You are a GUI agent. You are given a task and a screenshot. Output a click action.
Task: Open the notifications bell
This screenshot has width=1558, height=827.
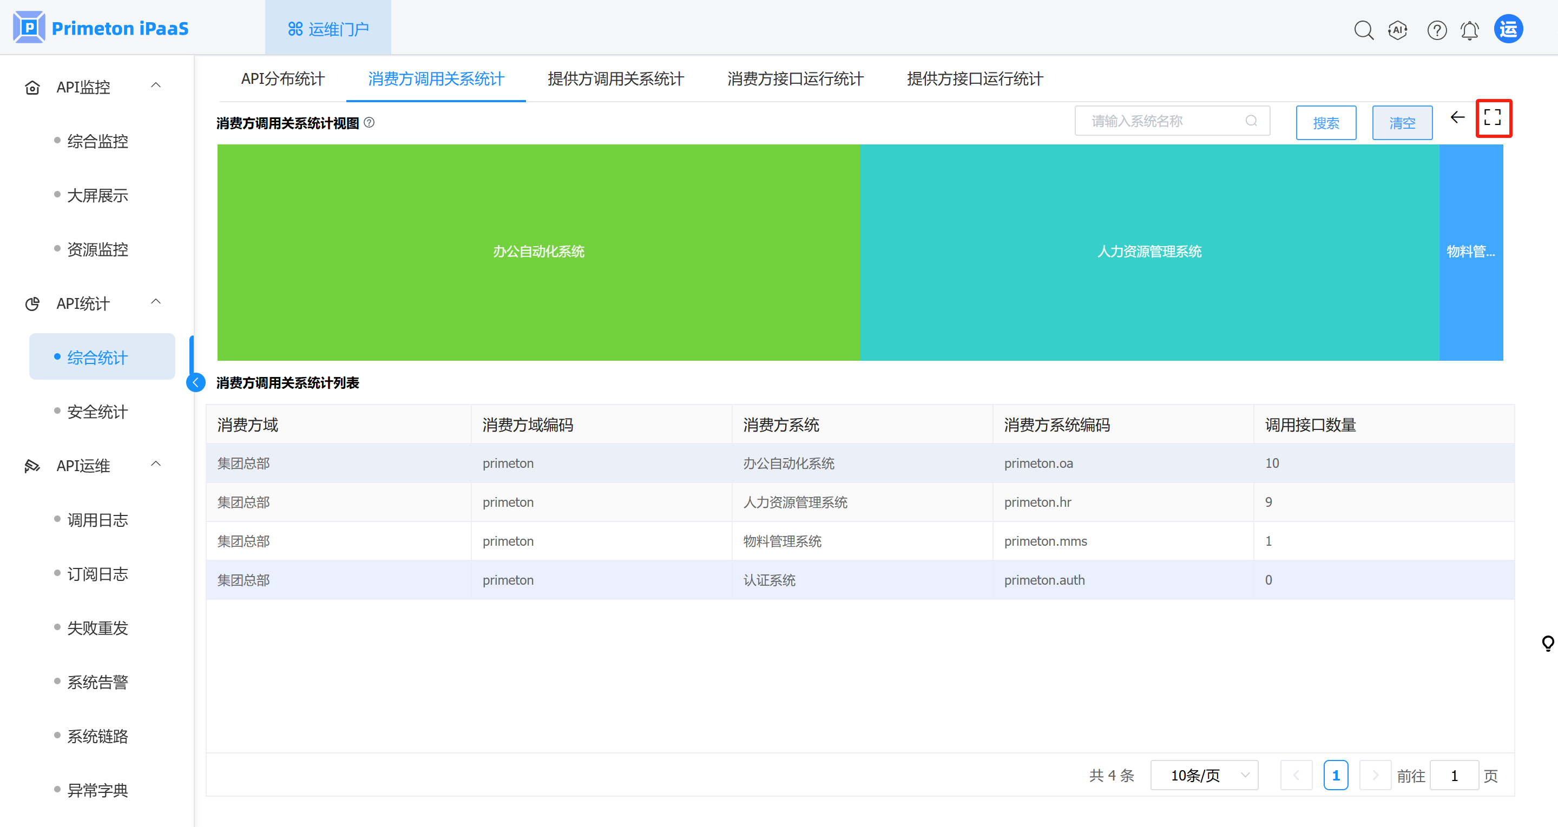pyautogui.click(x=1470, y=30)
